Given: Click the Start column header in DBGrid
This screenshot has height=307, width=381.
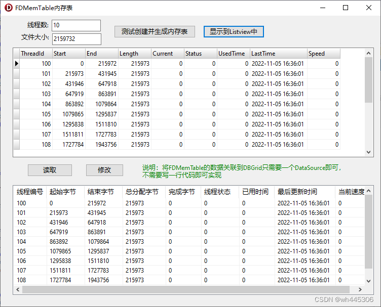Looking at the screenshot, I should coord(69,54).
